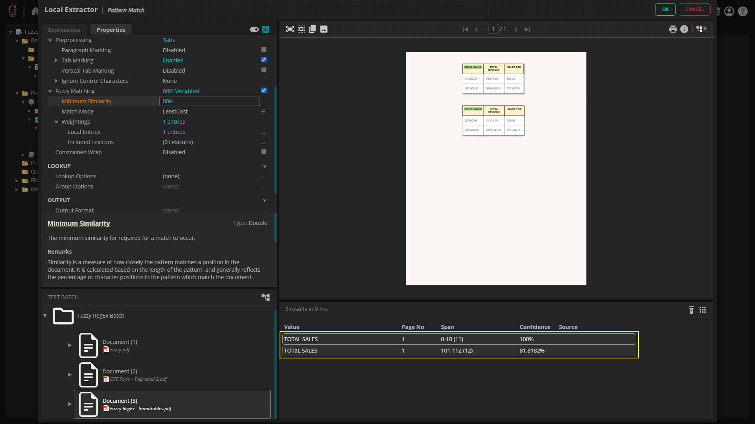755x424 pixels.
Task: Enable the Paragraph Marking checkbox
Action: 264,50
